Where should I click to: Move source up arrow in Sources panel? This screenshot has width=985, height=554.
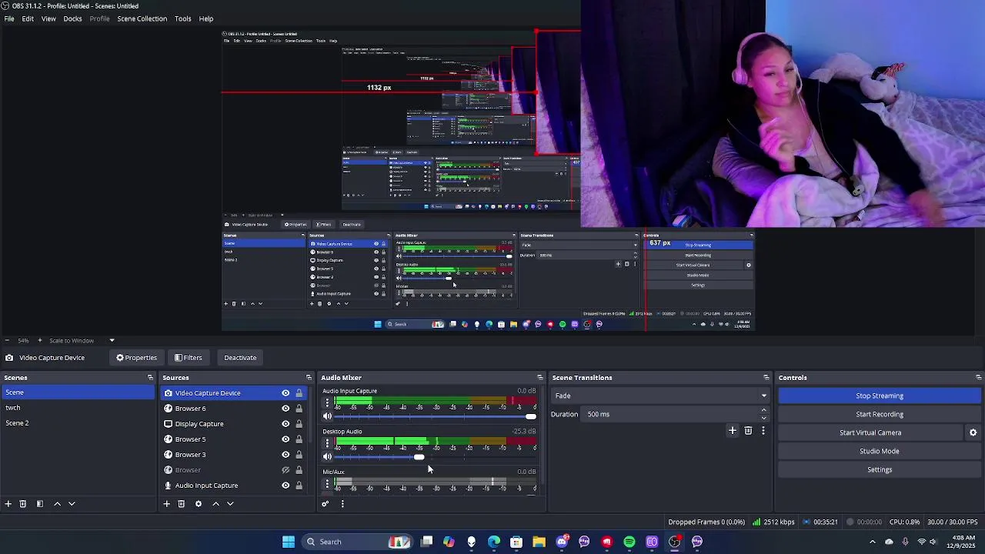(215, 504)
